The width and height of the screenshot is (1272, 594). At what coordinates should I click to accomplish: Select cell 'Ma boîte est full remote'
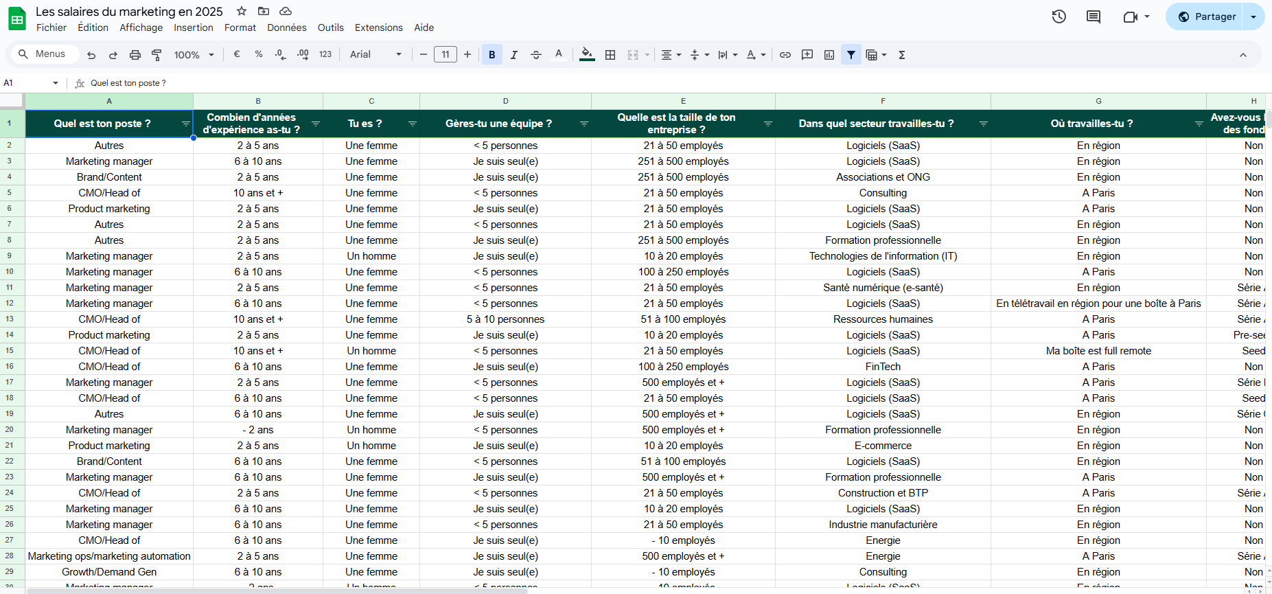(x=1098, y=351)
